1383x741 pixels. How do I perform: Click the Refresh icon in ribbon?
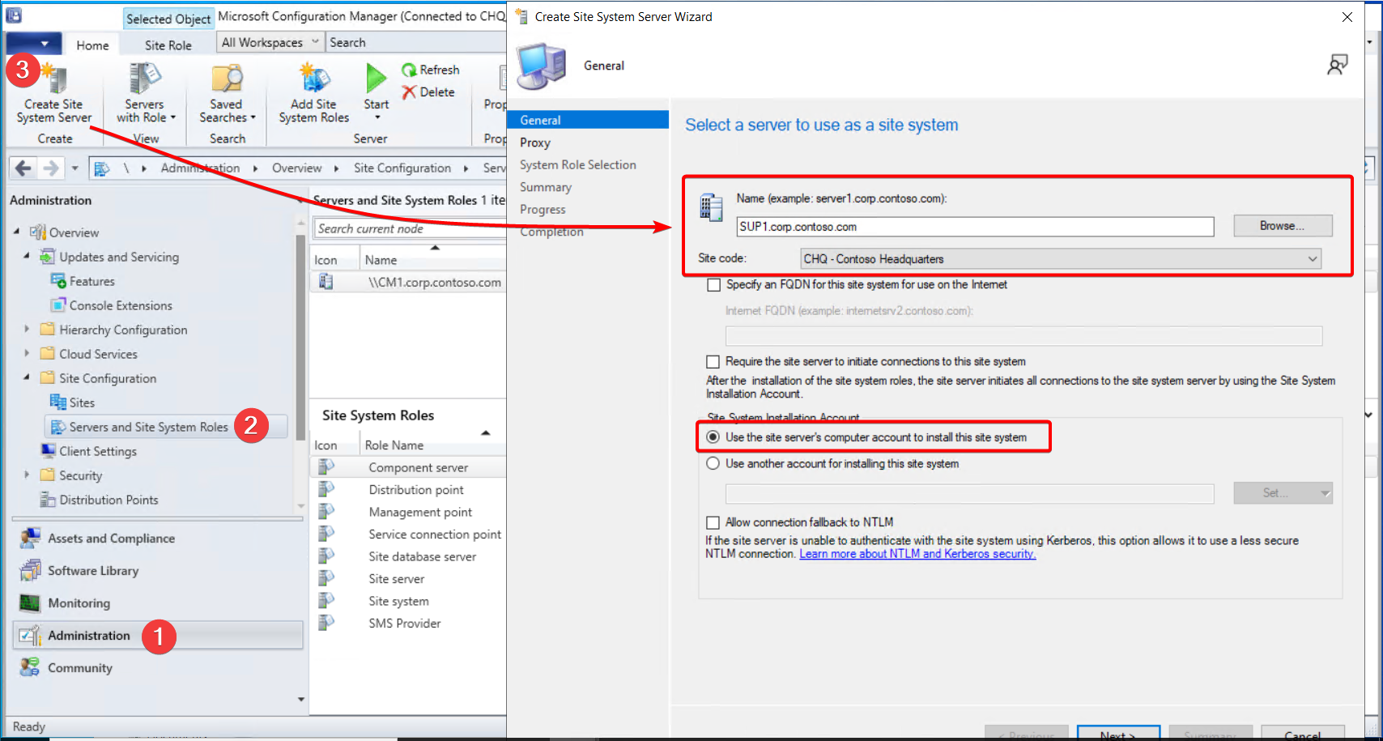point(409,70)
